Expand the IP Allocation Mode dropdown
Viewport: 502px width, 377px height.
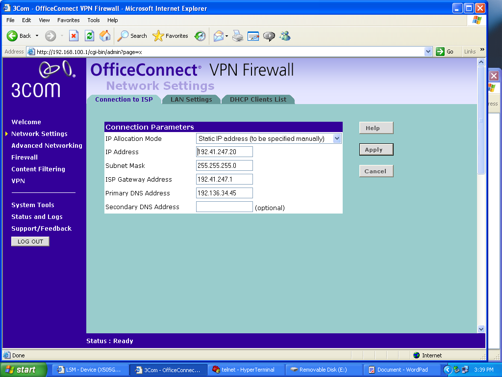pyautogui.click(x=337, y=139)
